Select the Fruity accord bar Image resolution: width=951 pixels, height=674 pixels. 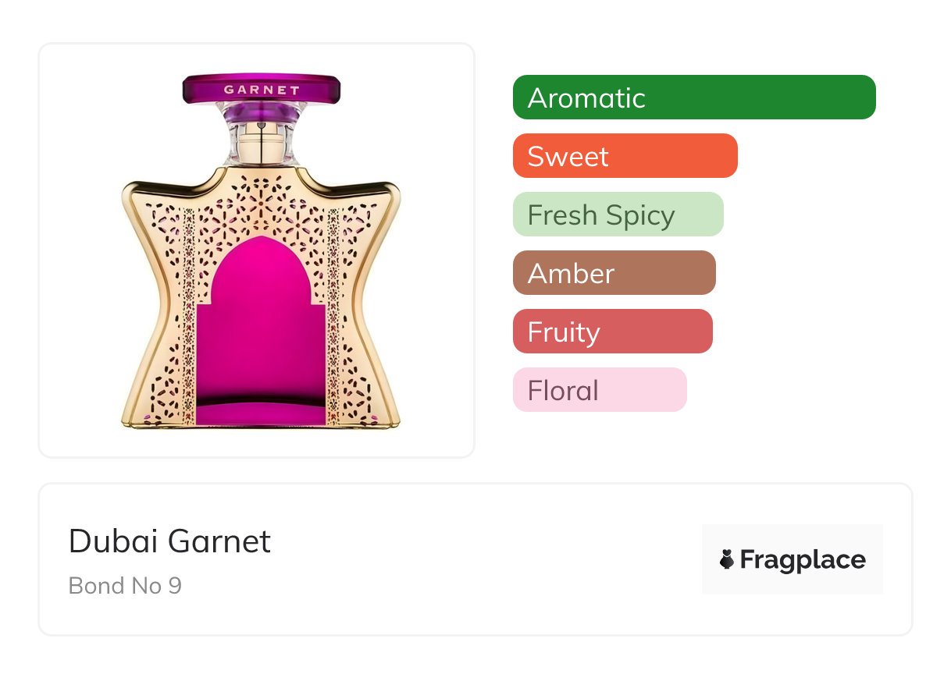612,332
